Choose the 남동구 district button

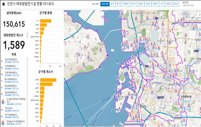[141, 4]
